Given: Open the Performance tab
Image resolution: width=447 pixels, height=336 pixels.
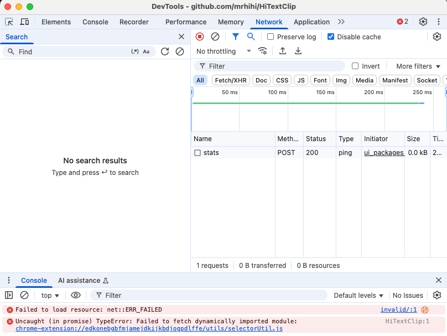Looking at the screenshot, I should 186,22.
